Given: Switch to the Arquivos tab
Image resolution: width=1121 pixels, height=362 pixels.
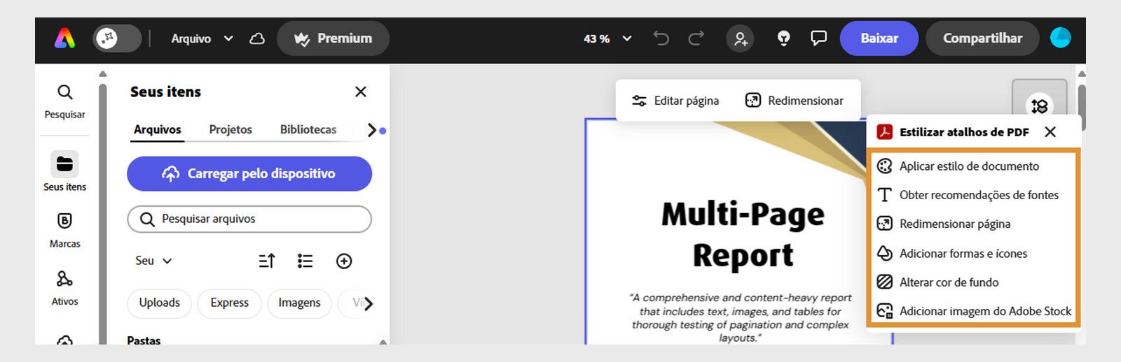Looking at the screenshot, I should 158,130.
